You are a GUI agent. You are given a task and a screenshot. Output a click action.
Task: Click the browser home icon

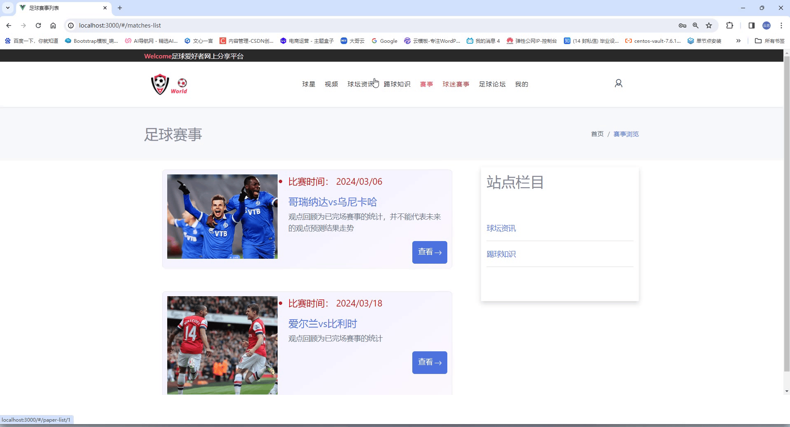tap(53, 26)
